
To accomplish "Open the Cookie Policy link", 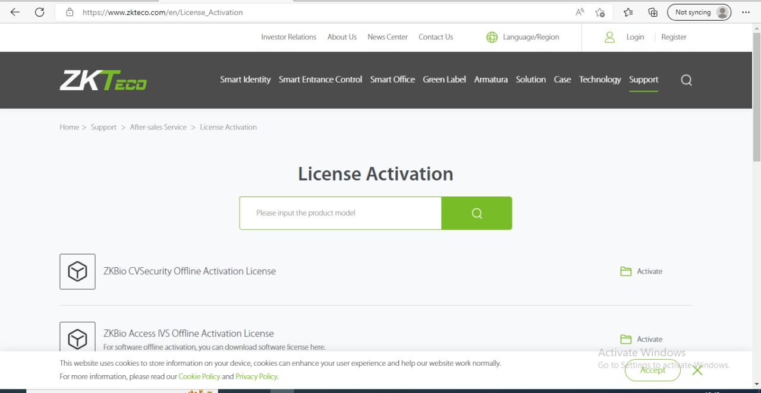I will [199, 376].
